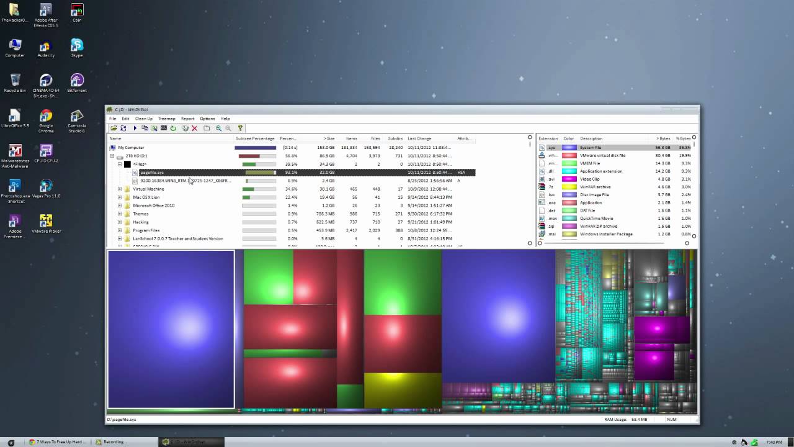Open the File menu

coord(113,119)
